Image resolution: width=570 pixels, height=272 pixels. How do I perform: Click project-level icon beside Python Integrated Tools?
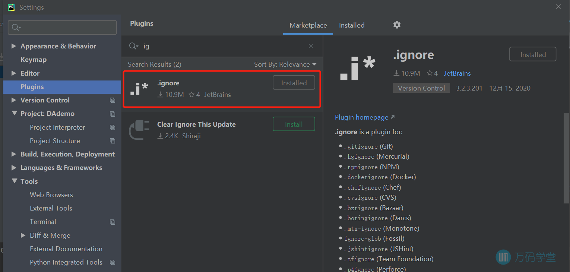pos(113,262)
